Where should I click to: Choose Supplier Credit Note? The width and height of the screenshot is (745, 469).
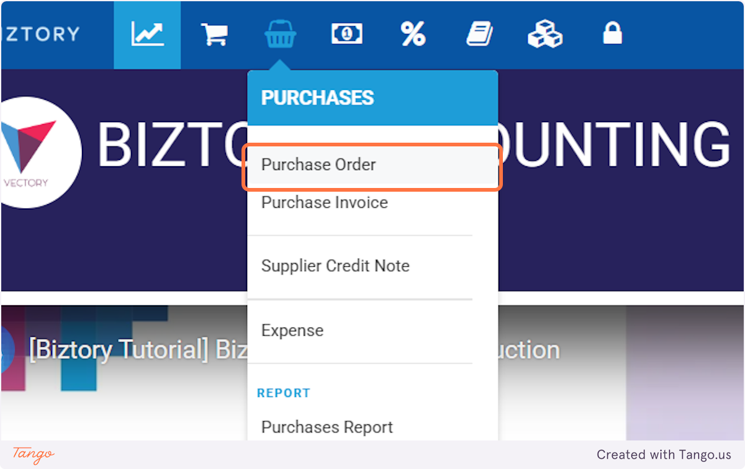335,266
